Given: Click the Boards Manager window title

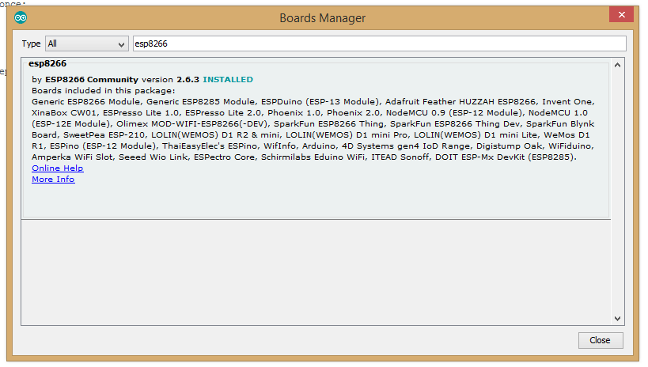Looking at the screenshot, I should [322, 18].
